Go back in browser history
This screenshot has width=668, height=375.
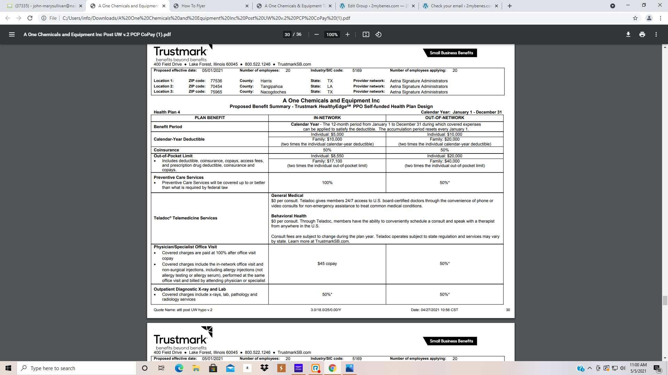pos(8,18)
